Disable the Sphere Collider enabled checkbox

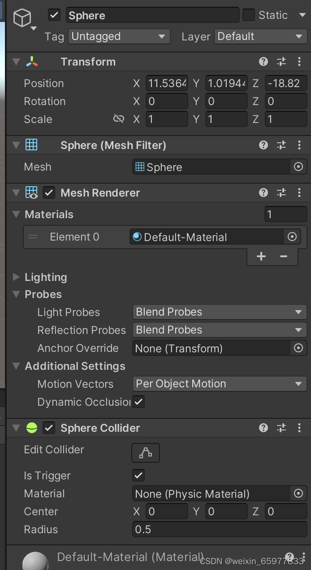click(48, 428)
